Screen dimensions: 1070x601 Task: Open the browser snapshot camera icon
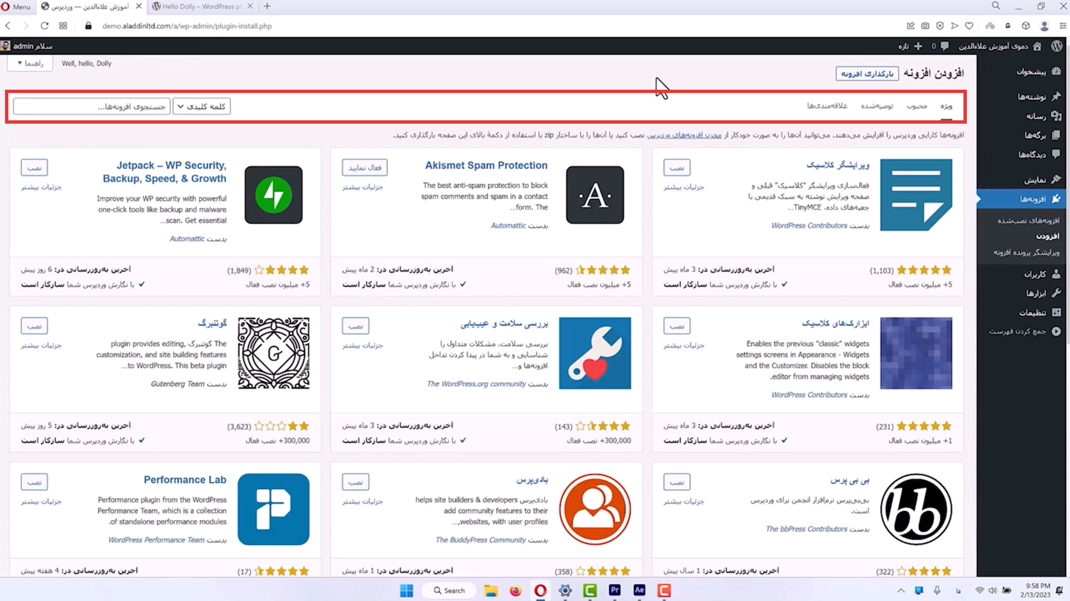[x=926, y=26]
